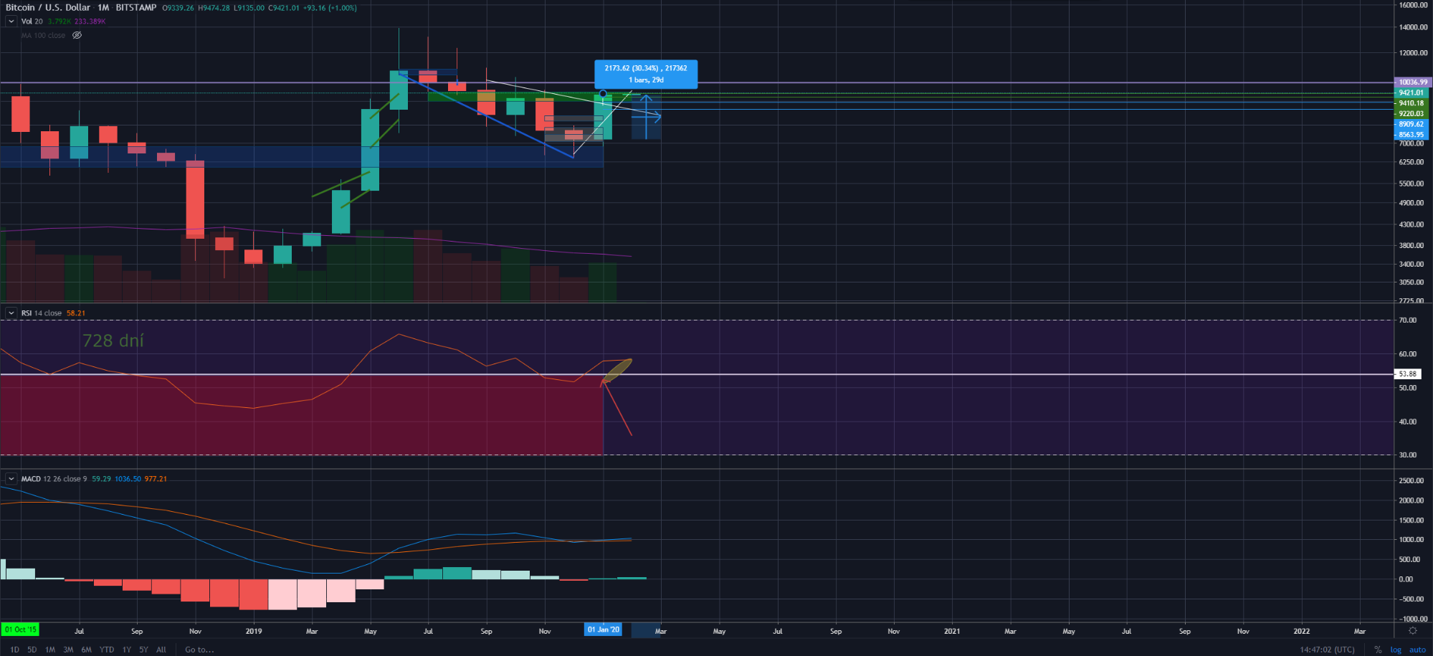Toggle auto scale mode
1433x656 pixels.
(1417, 650)
